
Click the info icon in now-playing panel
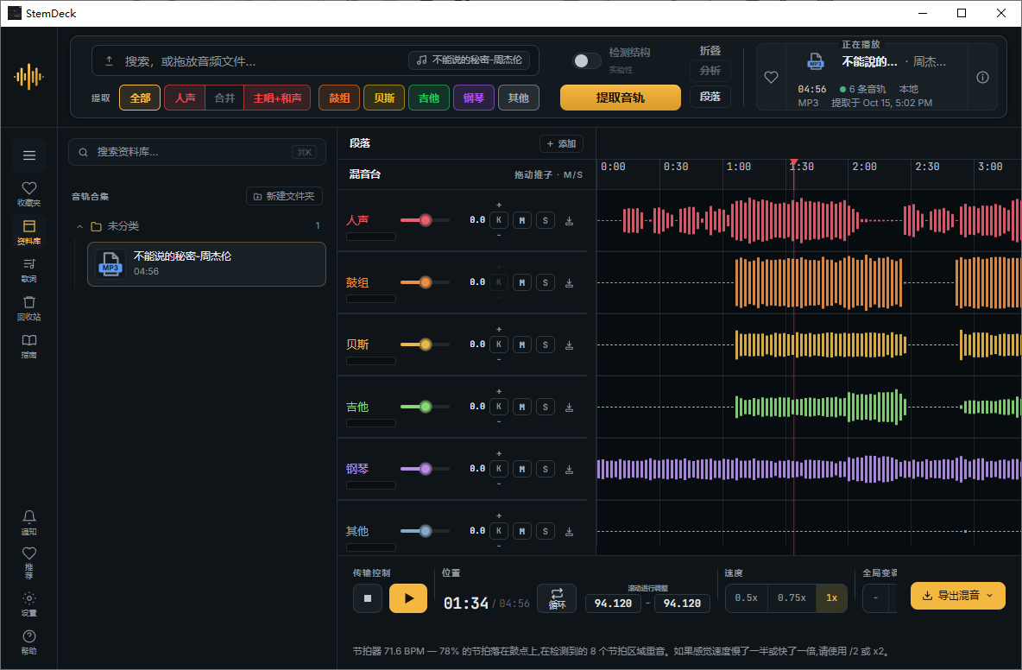click(x=982, y=77)
